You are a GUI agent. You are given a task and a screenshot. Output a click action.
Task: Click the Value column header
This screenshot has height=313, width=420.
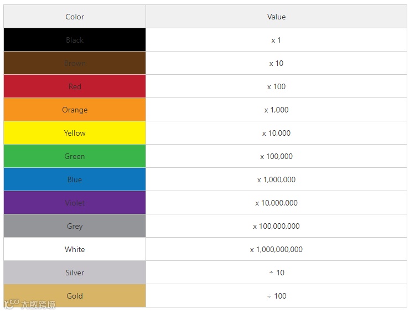coord(277,17)
